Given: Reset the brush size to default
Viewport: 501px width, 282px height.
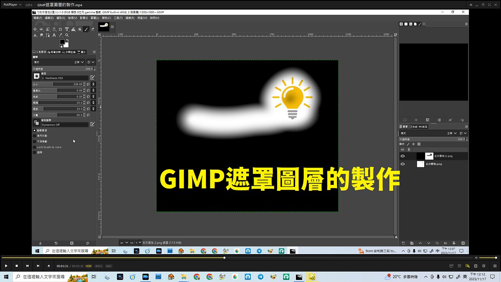Looking at the screenshot, I should pyautogui.click(x=88, y=84).
